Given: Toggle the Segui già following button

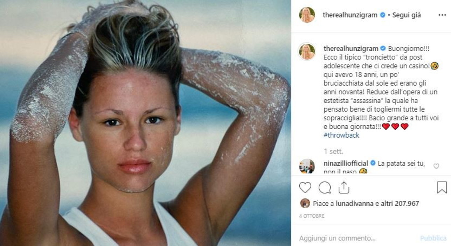Looking at the screenshot, I should click(407, 15).
